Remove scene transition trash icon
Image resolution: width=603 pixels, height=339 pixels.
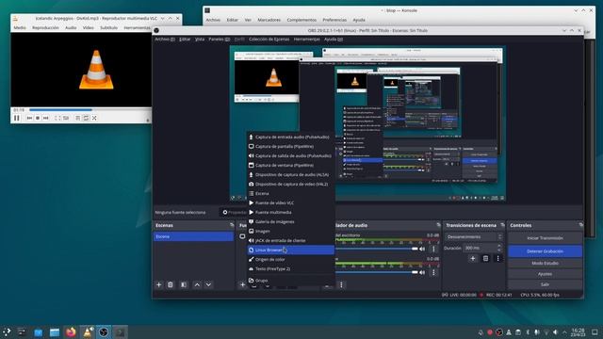(x=485, y=259)
